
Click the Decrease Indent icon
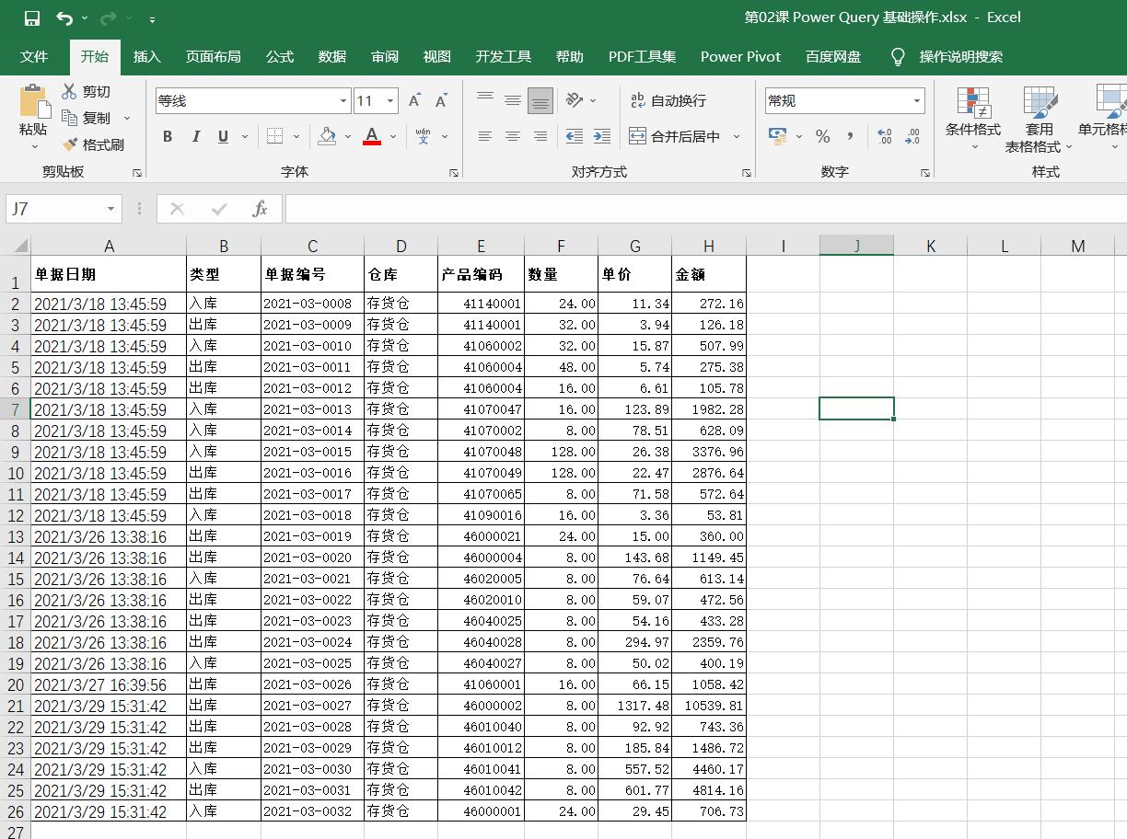point(575,136)
